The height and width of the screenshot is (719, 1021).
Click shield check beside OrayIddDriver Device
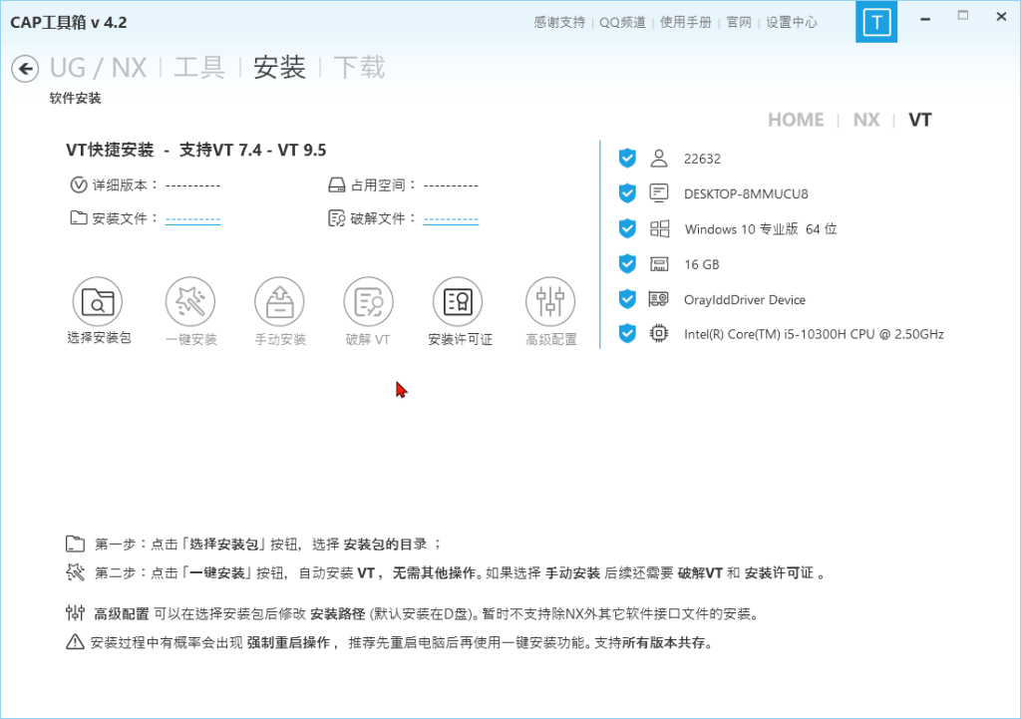[627, 298]
